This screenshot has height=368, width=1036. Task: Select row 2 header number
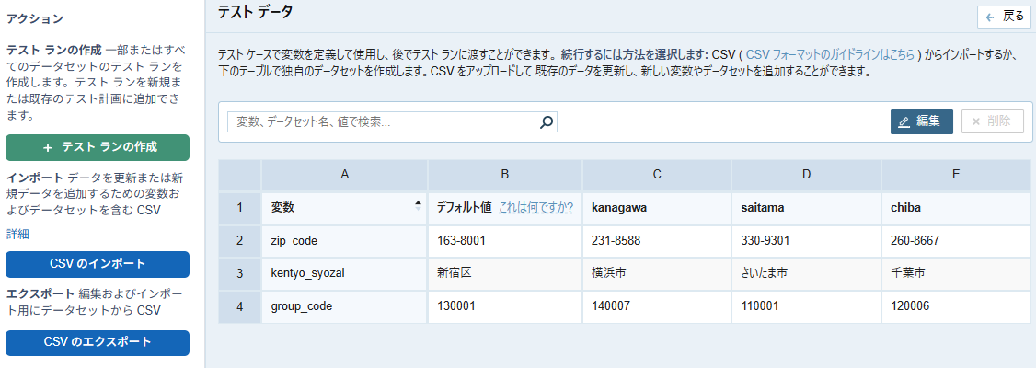(239, 241)
